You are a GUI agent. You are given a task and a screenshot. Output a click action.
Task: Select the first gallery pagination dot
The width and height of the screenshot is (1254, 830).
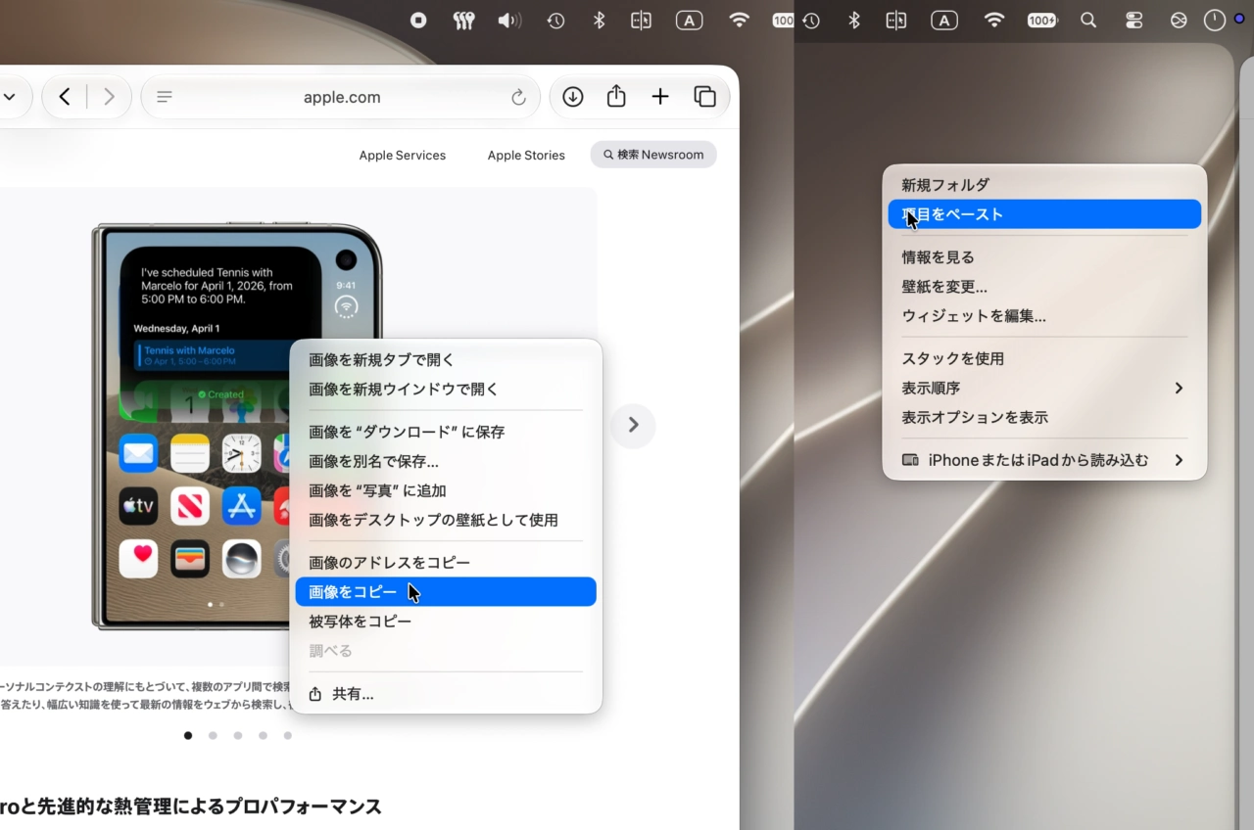pyautogui.click(x=188, y=735)
